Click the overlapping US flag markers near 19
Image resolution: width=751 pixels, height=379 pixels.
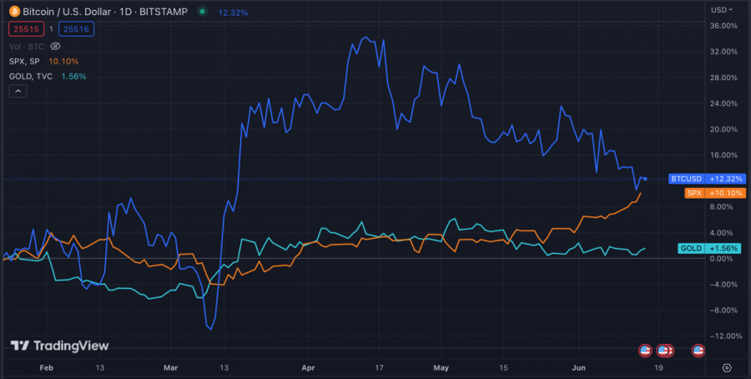point(665,350)
